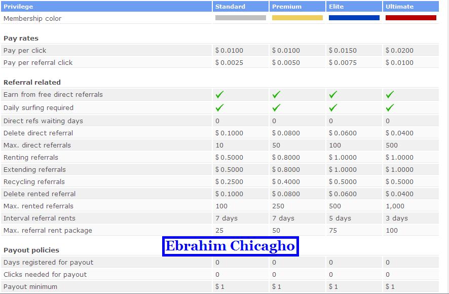This screenshot has height=294, width=449.
Task: Click Elite interval value 5 days
Action: (x=340, y=218)
